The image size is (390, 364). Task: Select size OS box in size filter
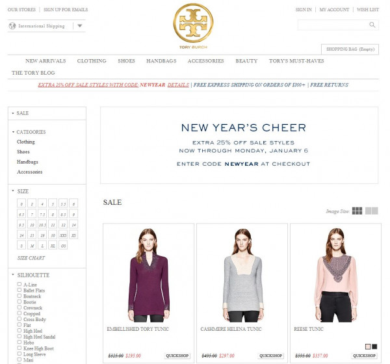63,246
